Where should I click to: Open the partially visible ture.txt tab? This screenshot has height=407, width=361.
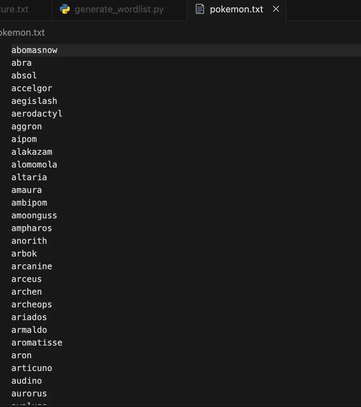point(14,9)
